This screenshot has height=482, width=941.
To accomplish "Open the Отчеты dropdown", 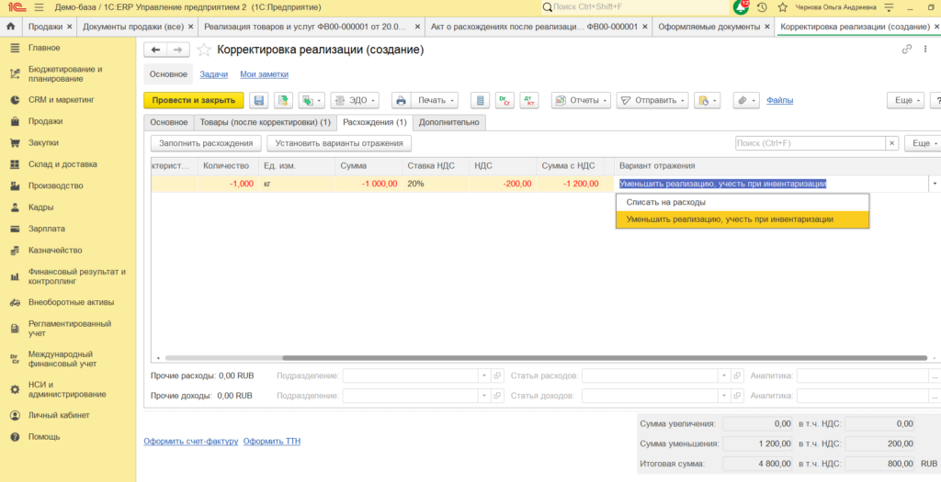I will [x=581, y=101].
